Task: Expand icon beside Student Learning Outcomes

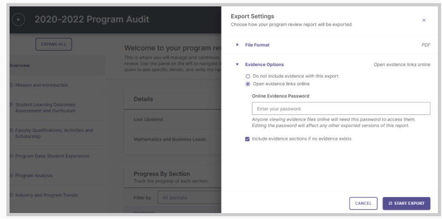Action: tap(11, 104)
